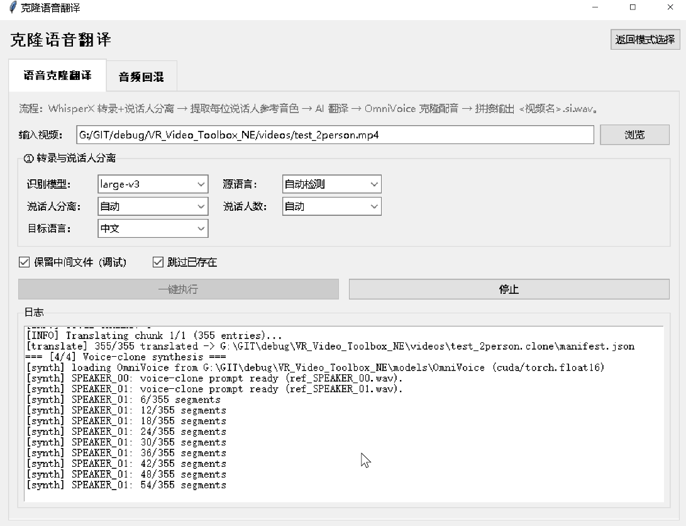This screenshot has height=526, width=686.
Task: Click log line '355/355 translated' manifest.json
Action: click(330, 347)
